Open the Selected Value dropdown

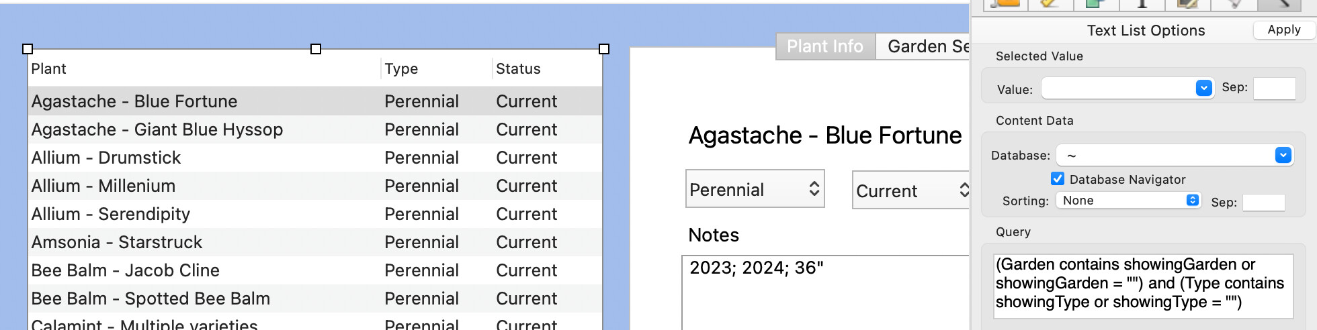click(1128, 88)
